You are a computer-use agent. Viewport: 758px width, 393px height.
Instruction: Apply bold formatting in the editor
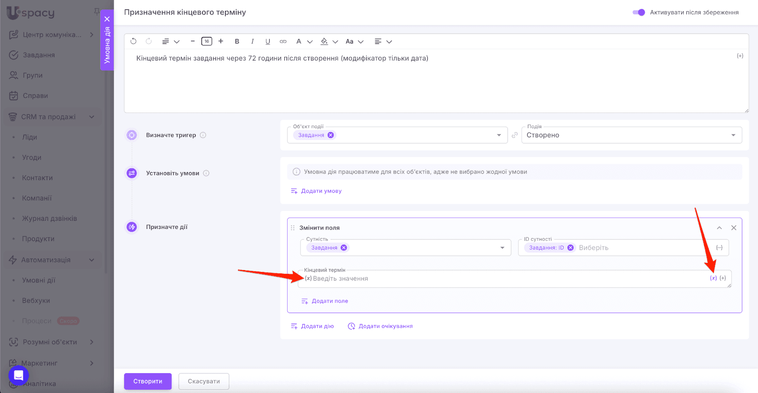(237, 42)
